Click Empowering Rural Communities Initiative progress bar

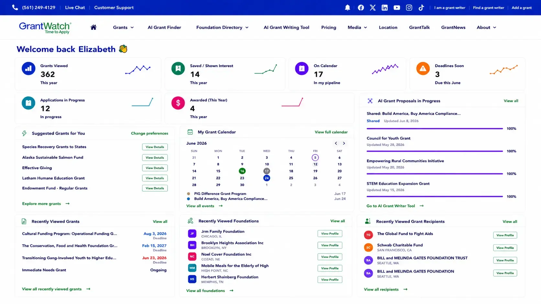(435, 174)
